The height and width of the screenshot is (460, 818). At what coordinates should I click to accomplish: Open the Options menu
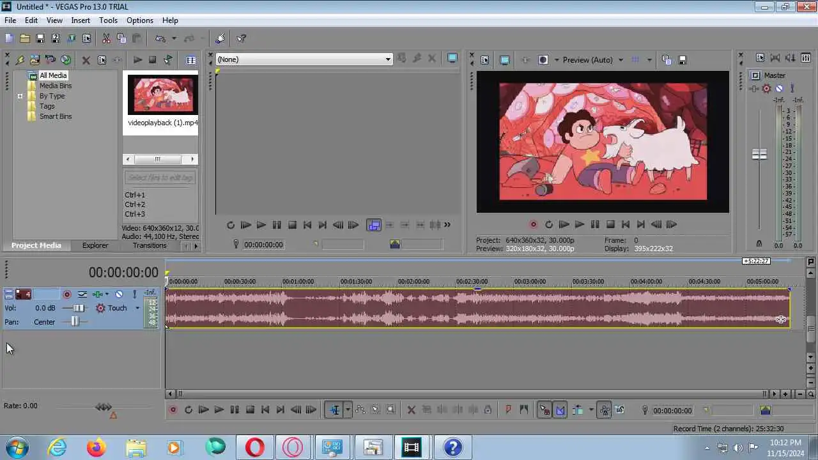click(x=139, y=20)
